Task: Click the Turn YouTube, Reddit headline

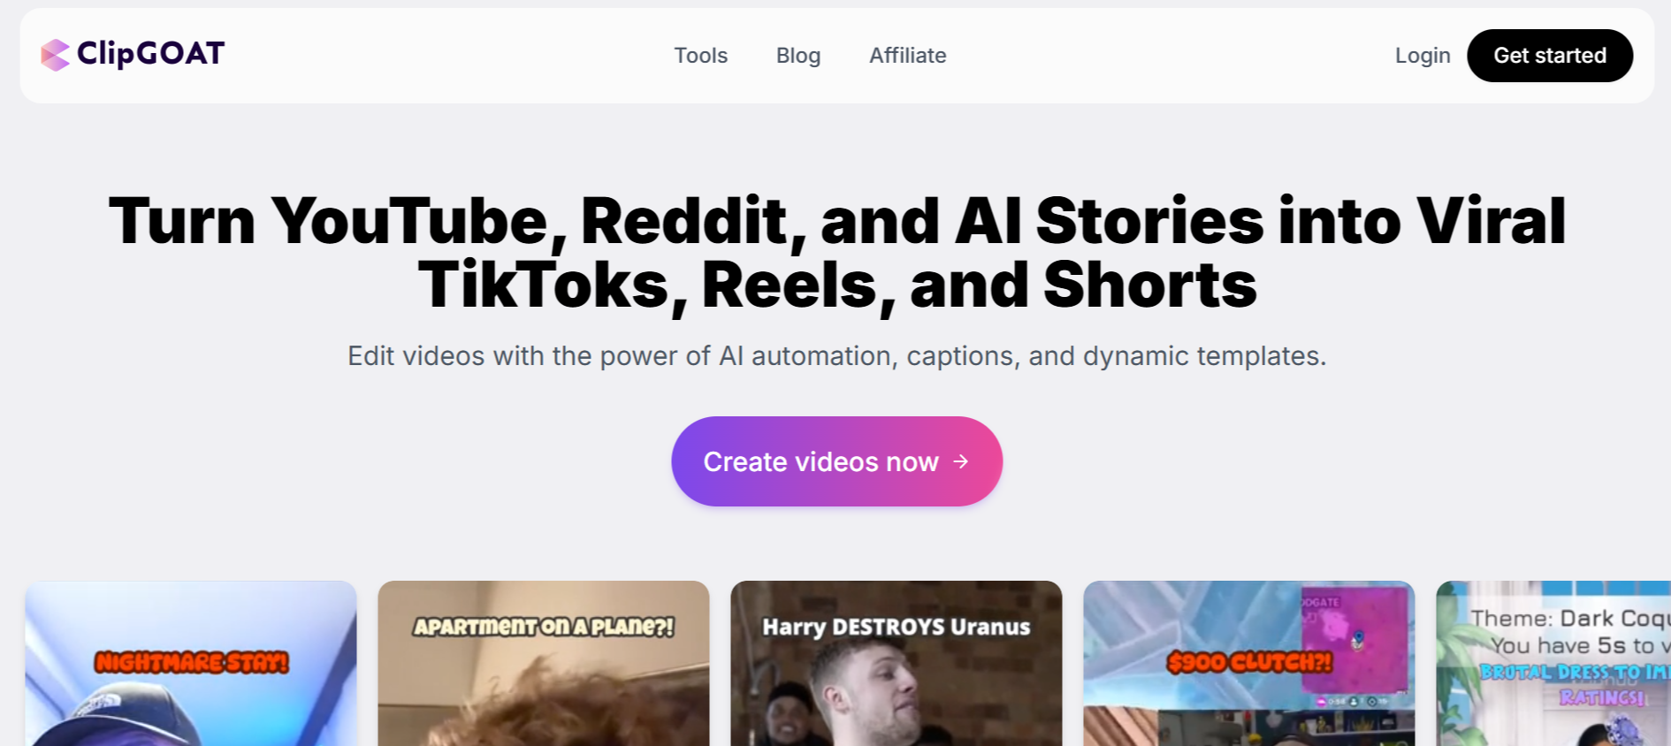Action: coord(836,253)
